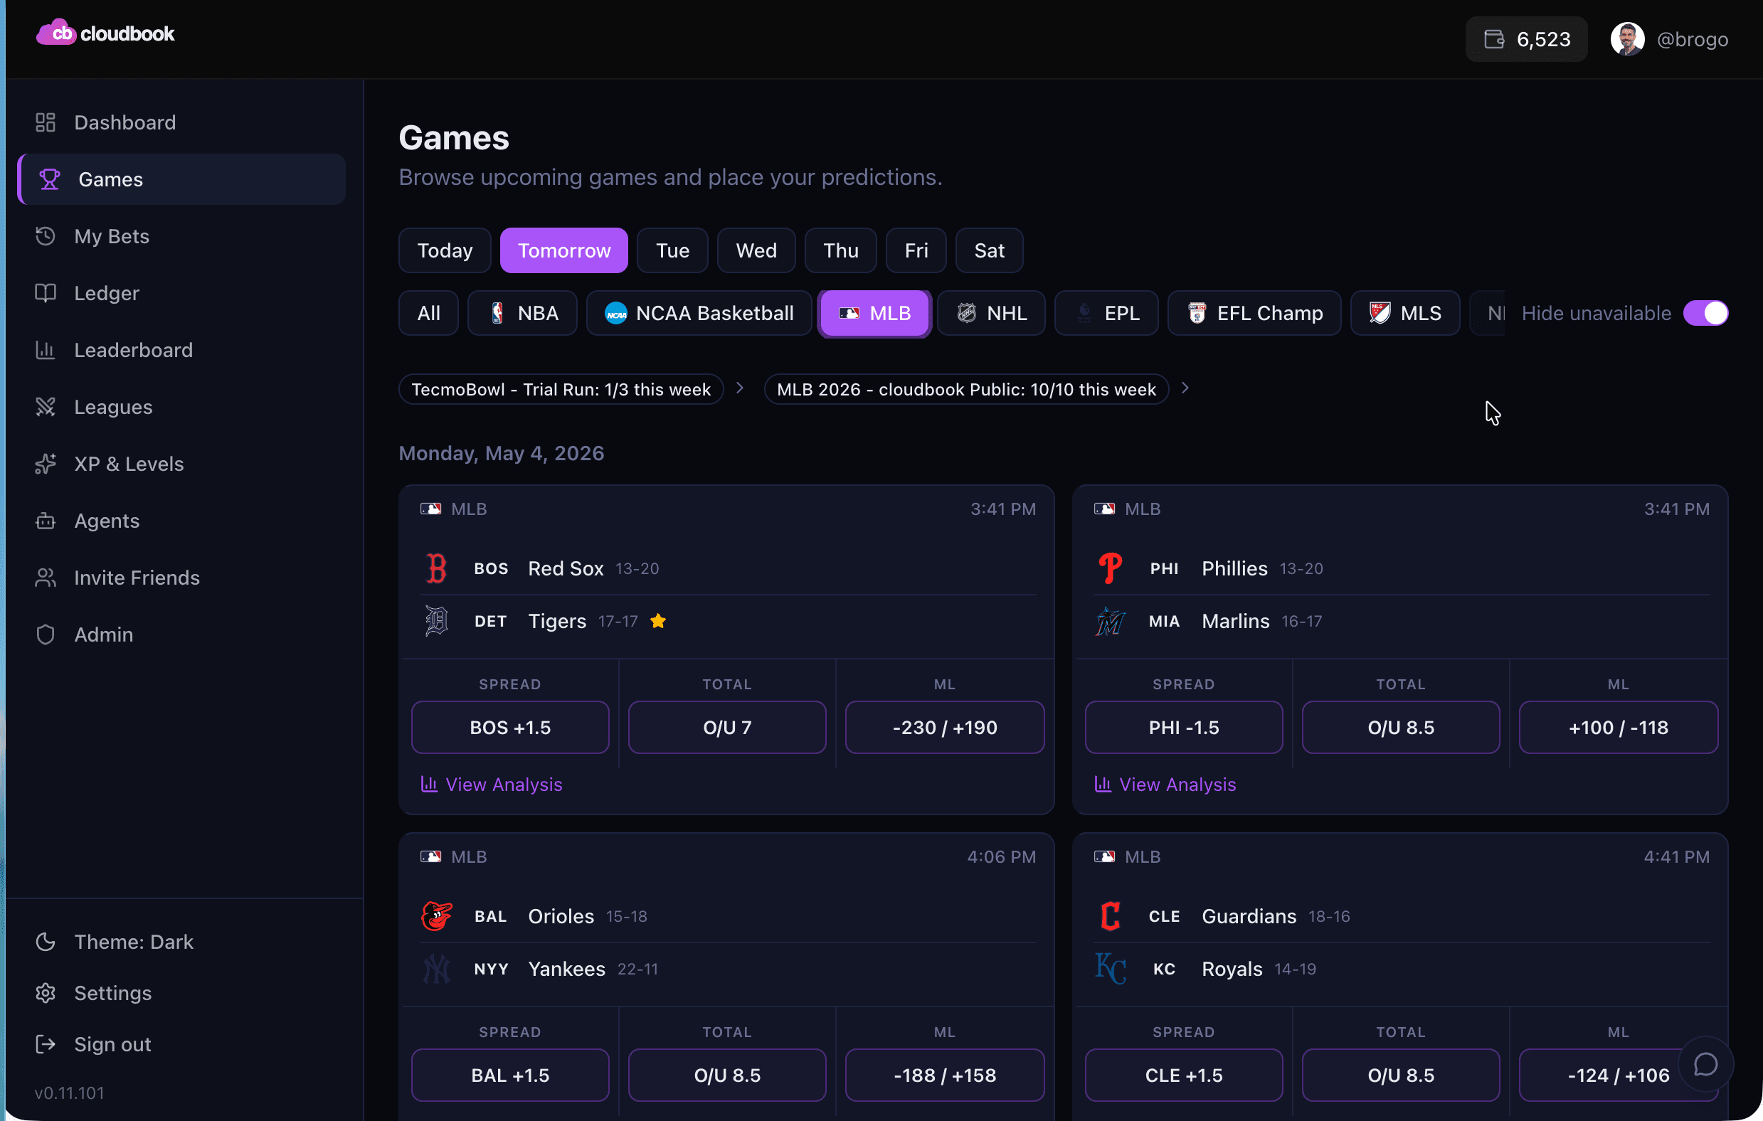Pick O/U 8.5 for Orioles game

coord(726,1075)
